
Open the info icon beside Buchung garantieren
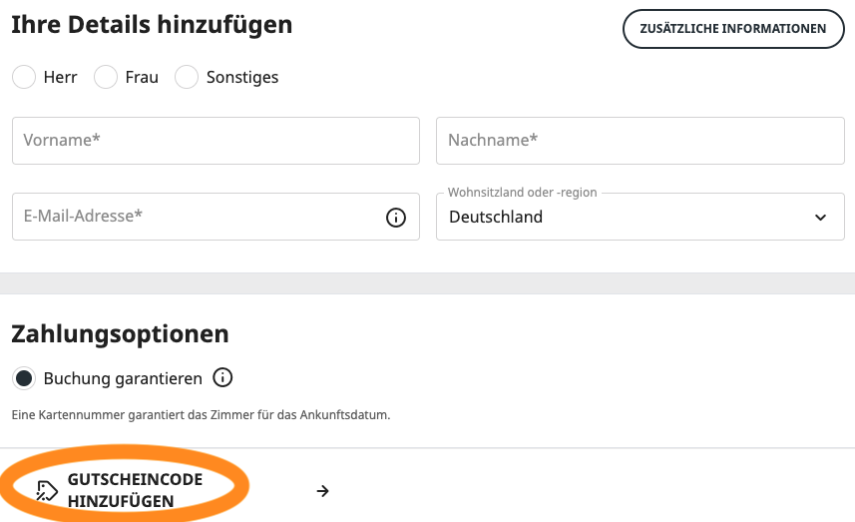pos(223,378)
